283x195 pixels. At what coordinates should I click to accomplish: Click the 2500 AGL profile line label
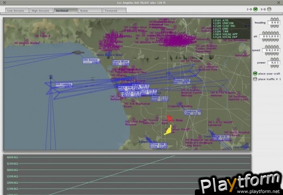tap(13, 176)
